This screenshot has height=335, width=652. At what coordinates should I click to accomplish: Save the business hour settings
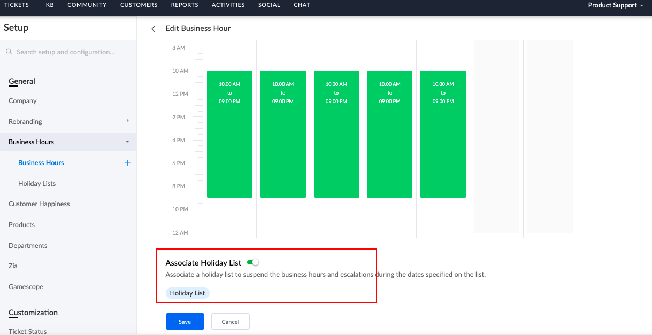coord(185,322)
